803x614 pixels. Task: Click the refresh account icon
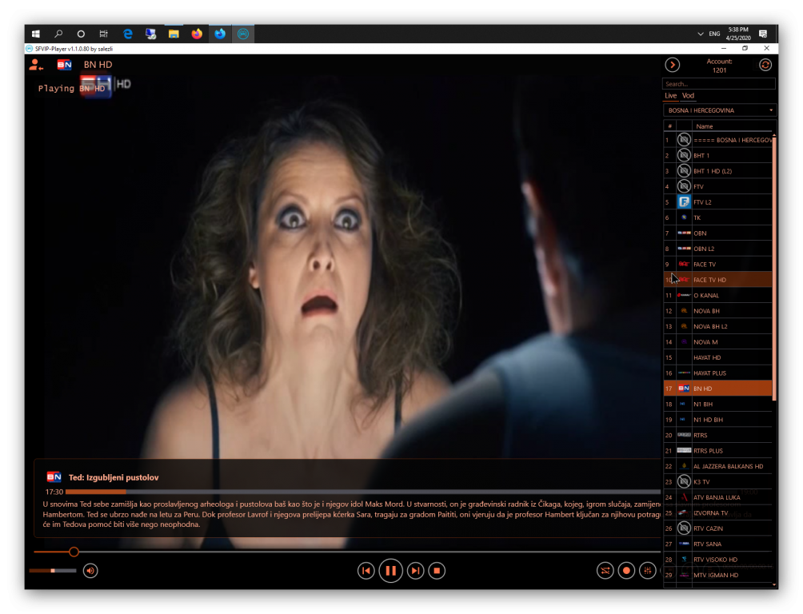pos(765,65)
